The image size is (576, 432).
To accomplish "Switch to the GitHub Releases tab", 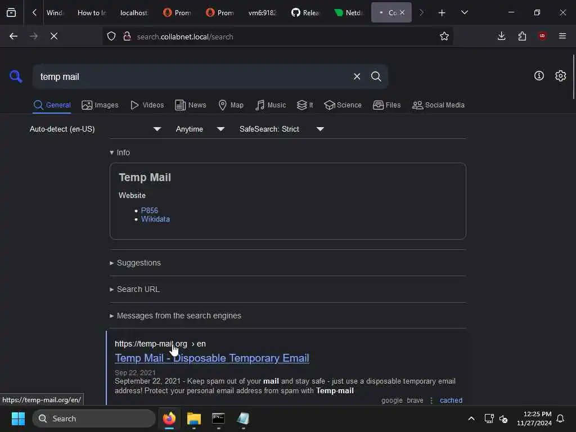I will tap(305, 12).
